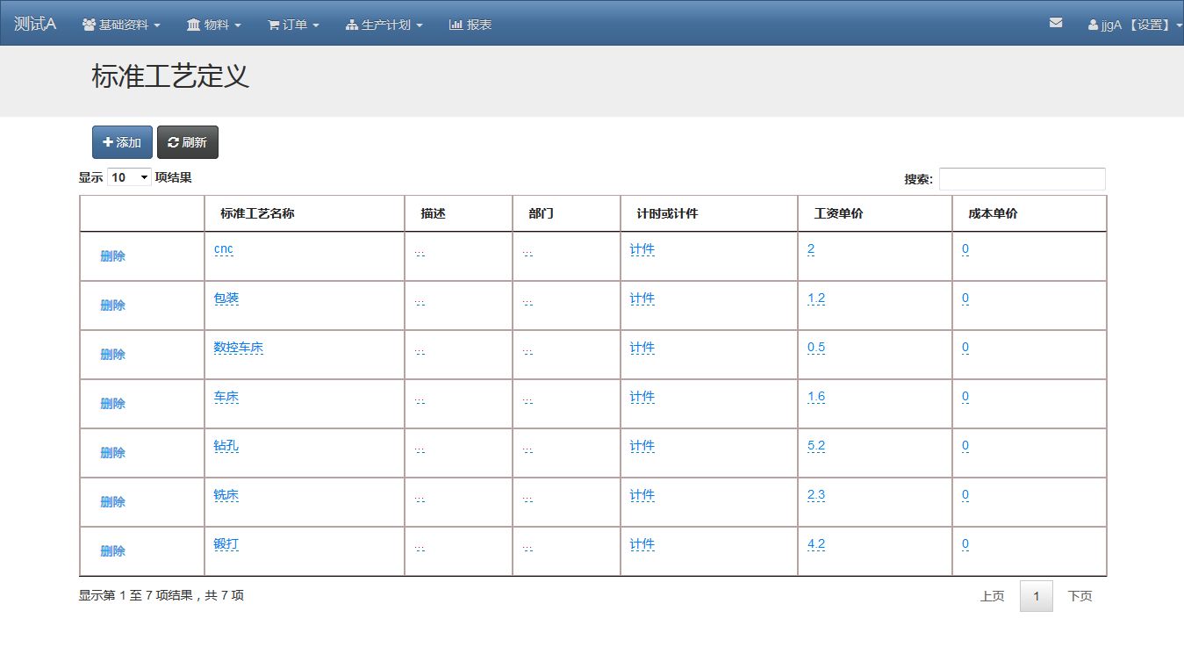Edit wage price 5.2 for 钻孔
The width and height of the screenshot is (1184, 647).
(816, 446)
